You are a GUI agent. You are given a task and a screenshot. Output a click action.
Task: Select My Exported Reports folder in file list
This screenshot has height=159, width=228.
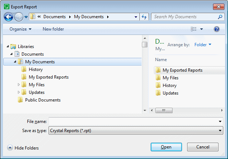click(x=182, y=70)
